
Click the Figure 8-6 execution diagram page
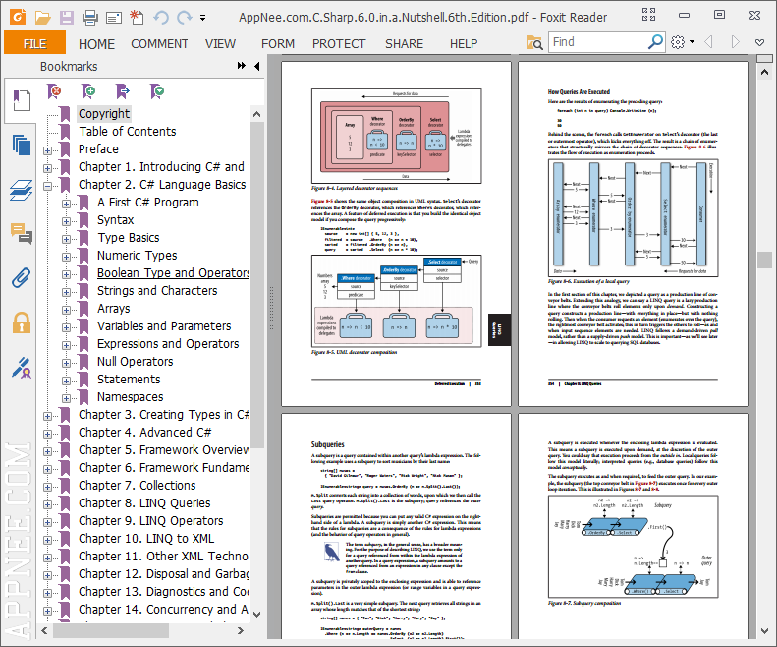(x=633, y=234)
